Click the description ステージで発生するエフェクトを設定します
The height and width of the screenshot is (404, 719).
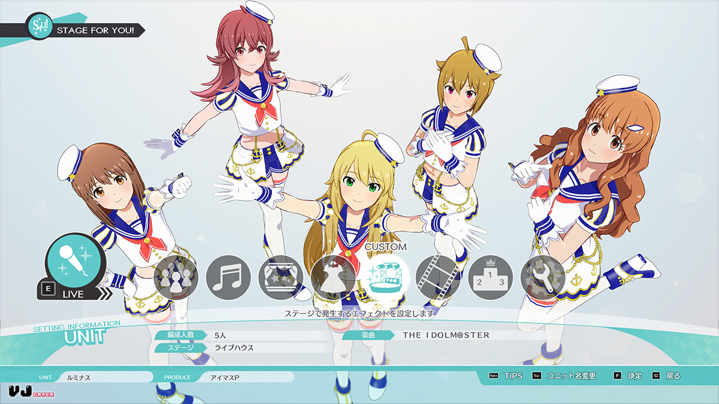click(359, 313)
